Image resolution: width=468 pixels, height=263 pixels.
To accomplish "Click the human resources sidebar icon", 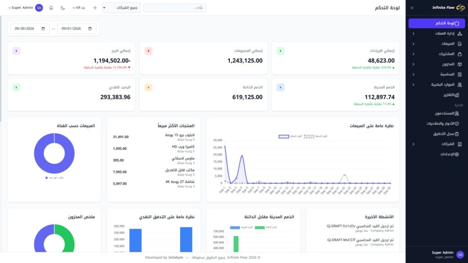I will 459,84.
